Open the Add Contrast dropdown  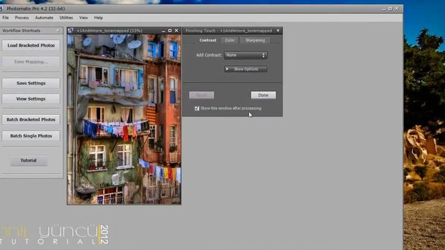coord(245,55)
